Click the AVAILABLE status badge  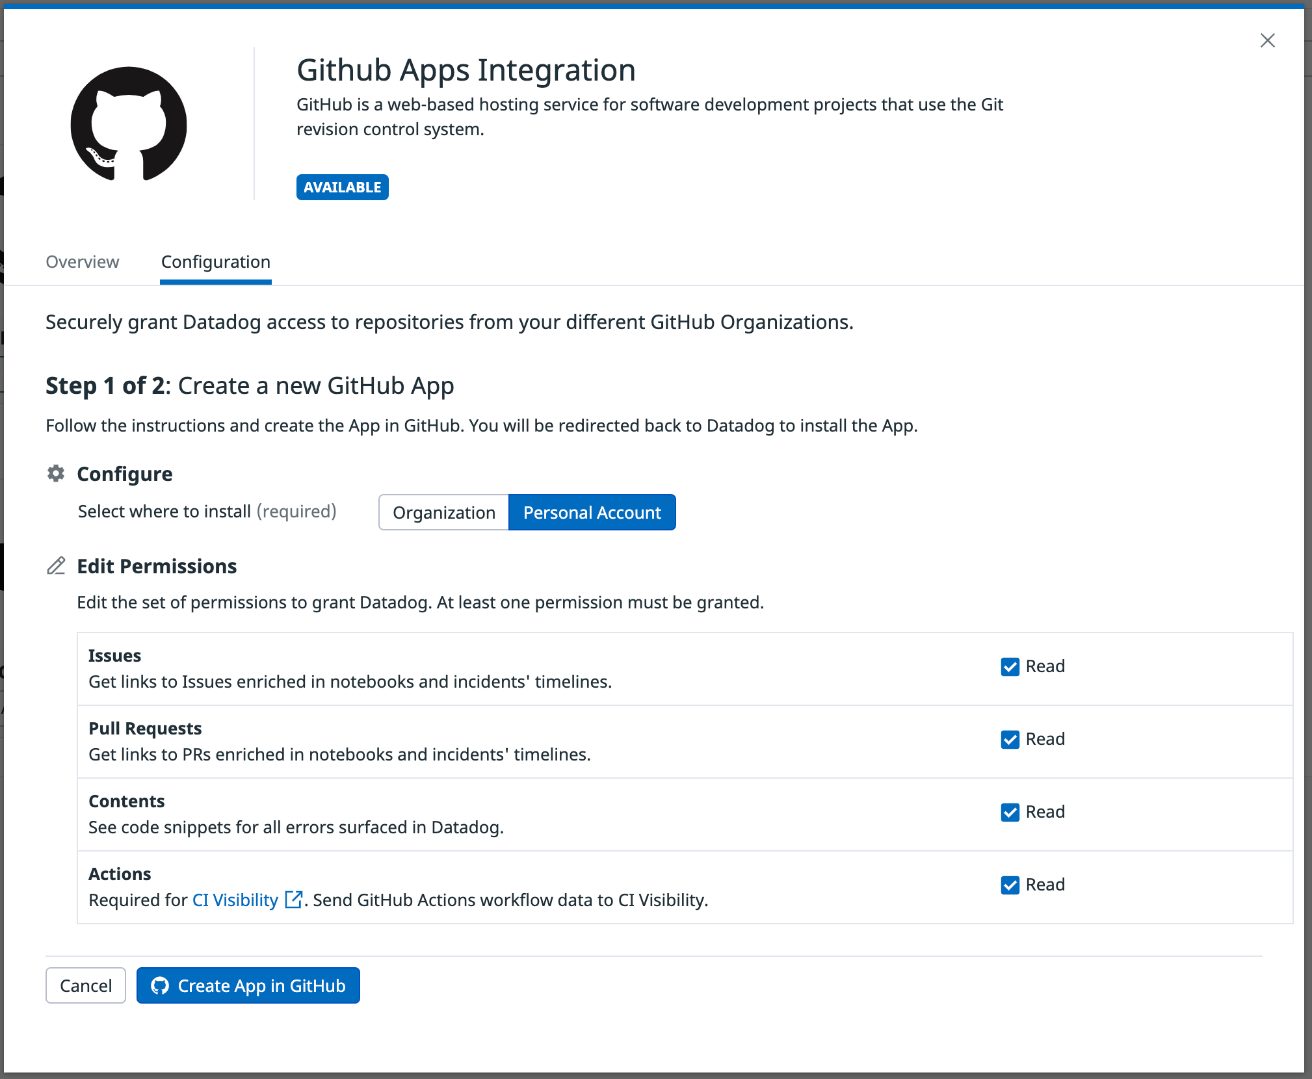342,187
